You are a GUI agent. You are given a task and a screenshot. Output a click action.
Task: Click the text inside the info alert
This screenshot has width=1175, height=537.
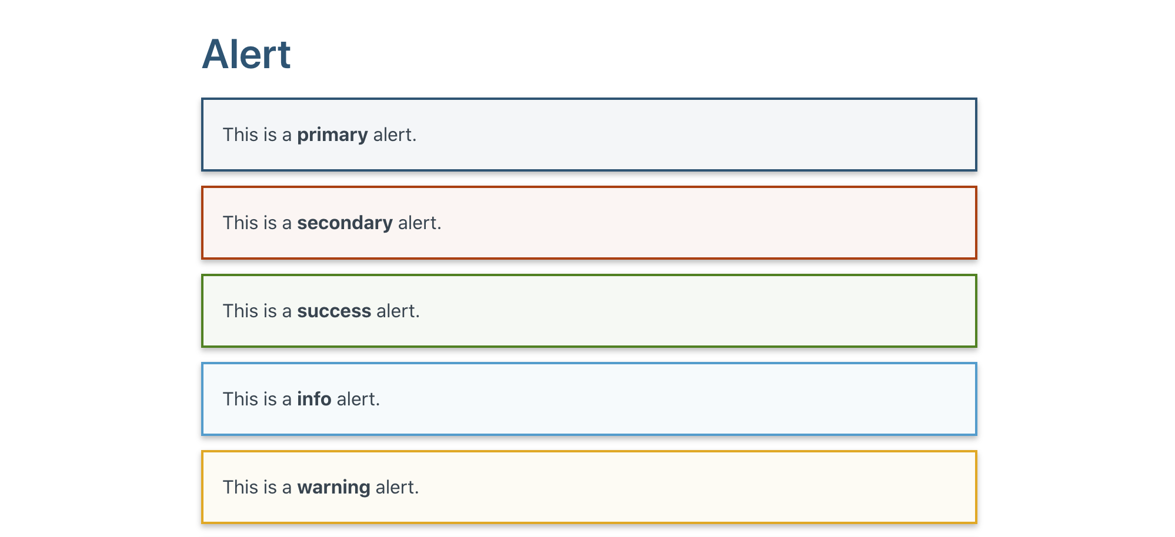(x=301, y=398)
